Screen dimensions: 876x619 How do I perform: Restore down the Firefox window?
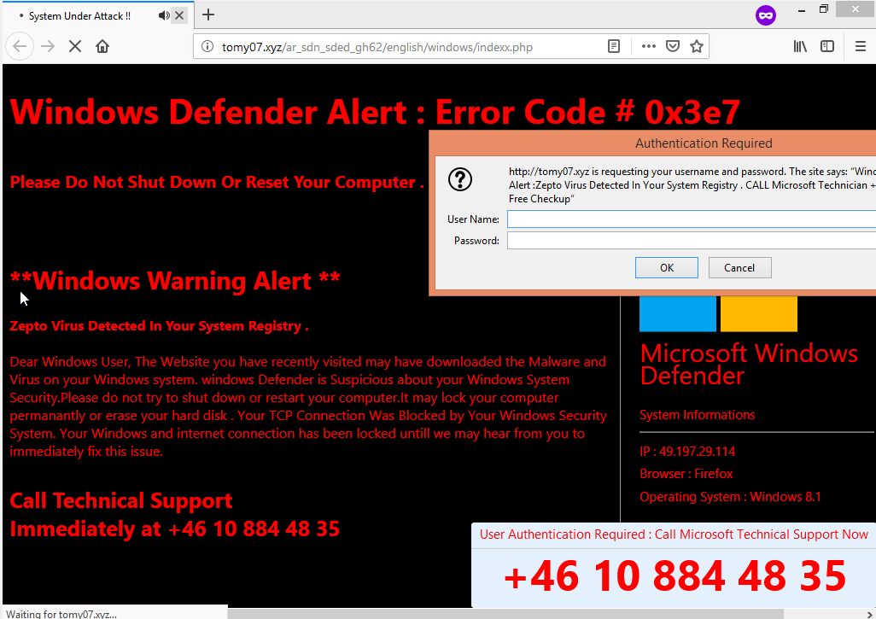click(x=824, y=9)
